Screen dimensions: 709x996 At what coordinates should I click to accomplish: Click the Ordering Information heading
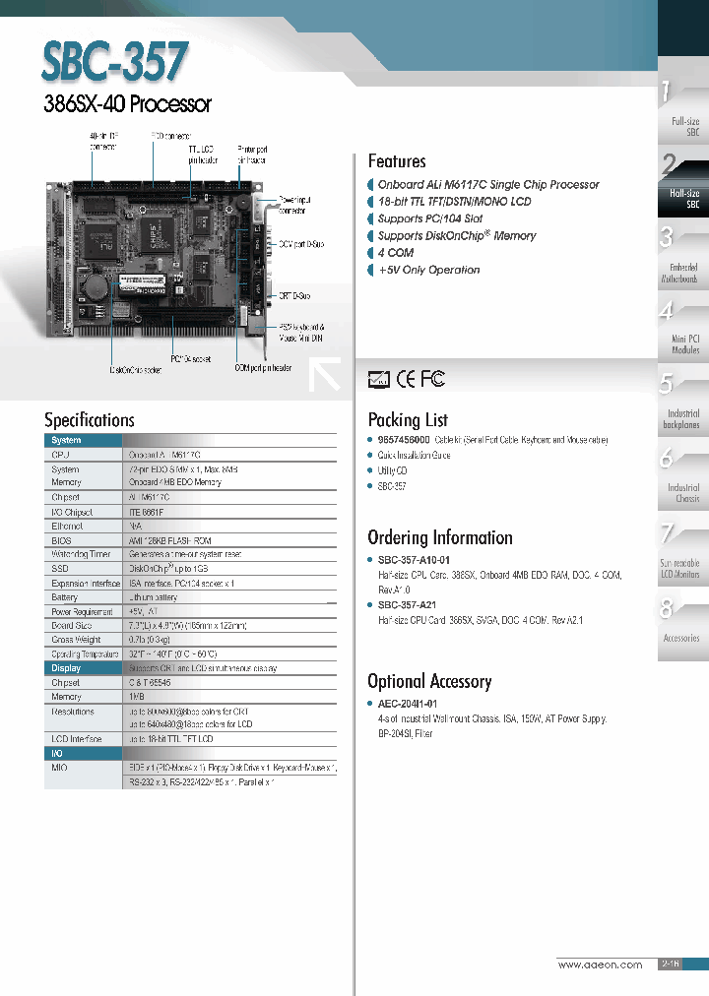coord(440,537)
